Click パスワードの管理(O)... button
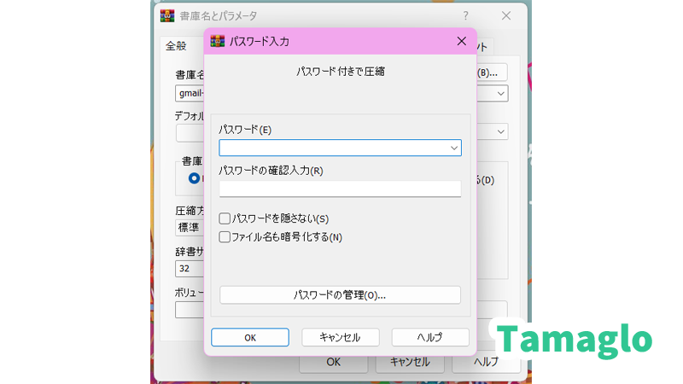The height and width of the screenshot is (384, 683). coord(340,295)
